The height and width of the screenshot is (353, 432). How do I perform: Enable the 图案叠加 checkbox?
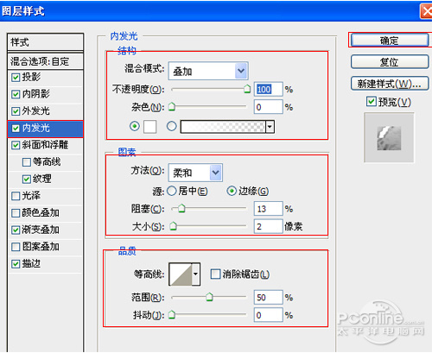[x=16, y=247]
